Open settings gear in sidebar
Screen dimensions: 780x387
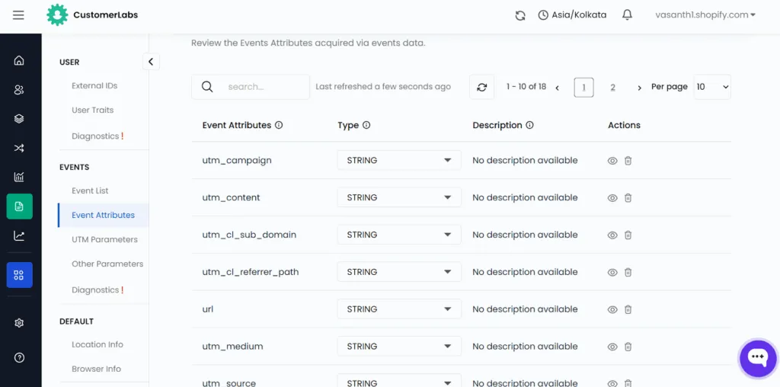[19, 323]
